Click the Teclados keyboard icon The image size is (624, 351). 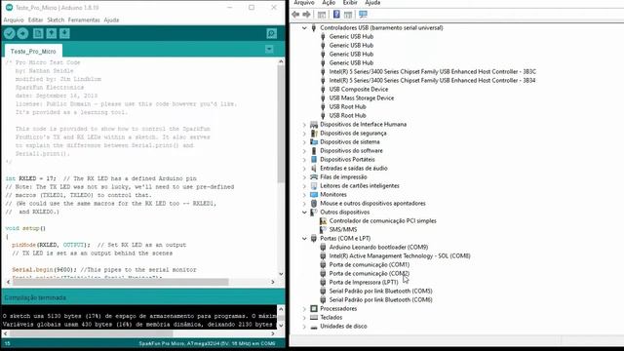pyautogui.click(x=314, y=318)
